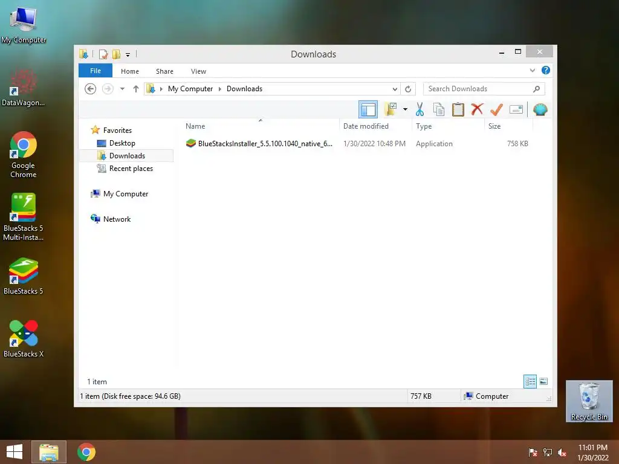Click the Copy toolbar icon
This screenshot has height=464, width=619.
pyautogui.click(x=439, y=109)
